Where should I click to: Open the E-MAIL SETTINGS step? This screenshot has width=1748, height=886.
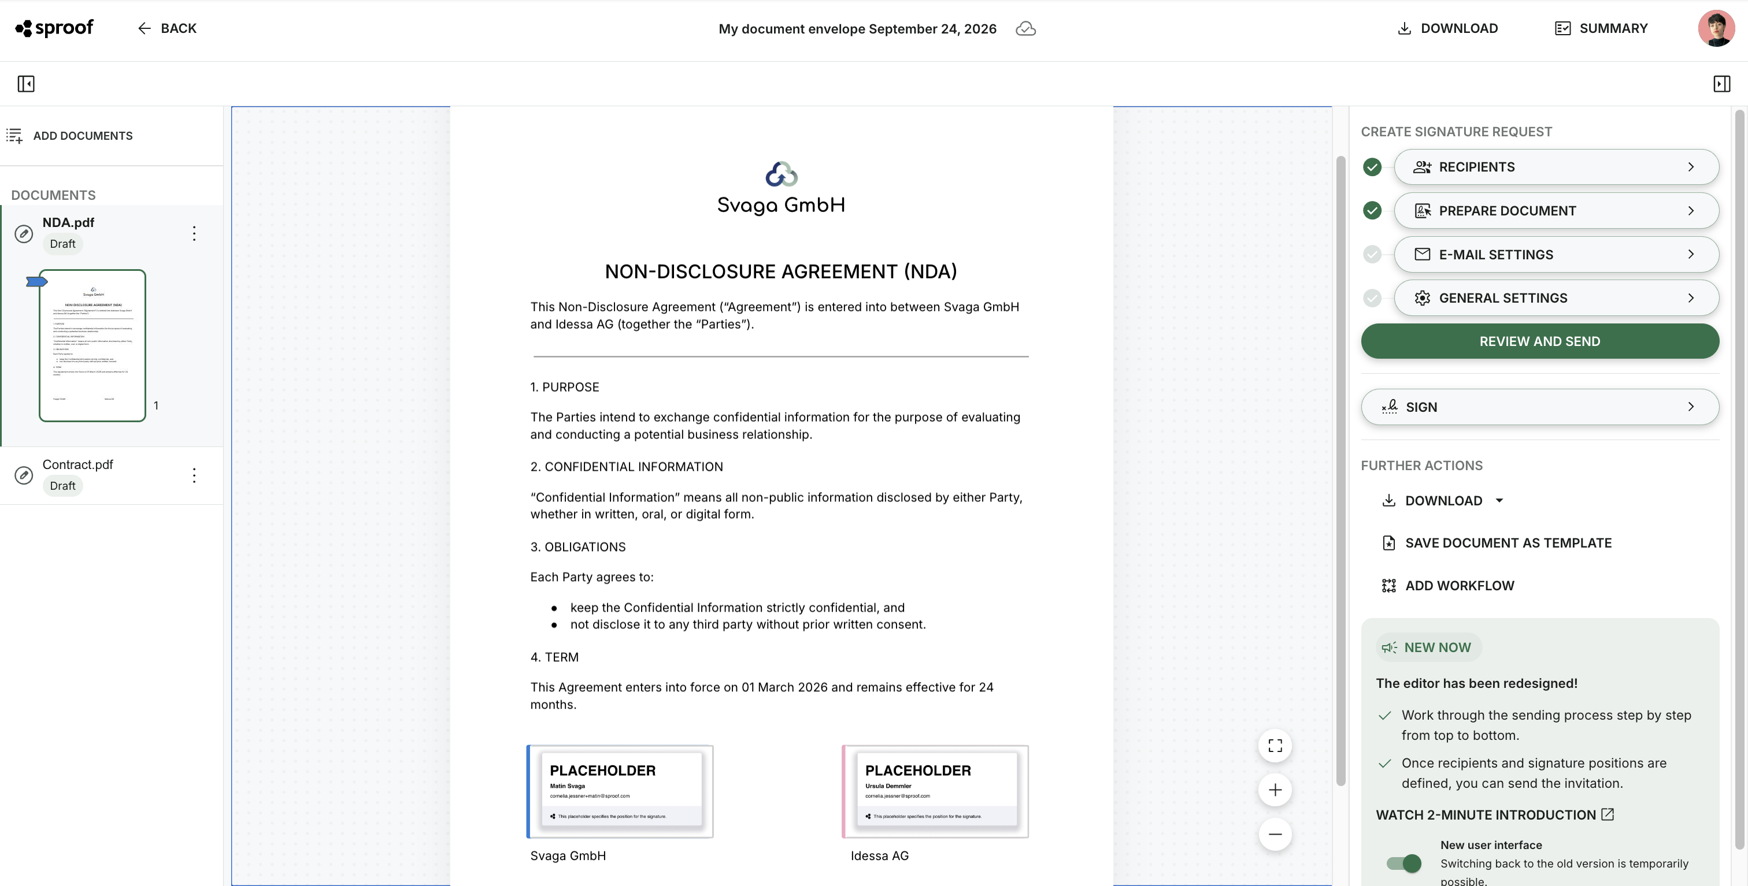(1556, 254)
